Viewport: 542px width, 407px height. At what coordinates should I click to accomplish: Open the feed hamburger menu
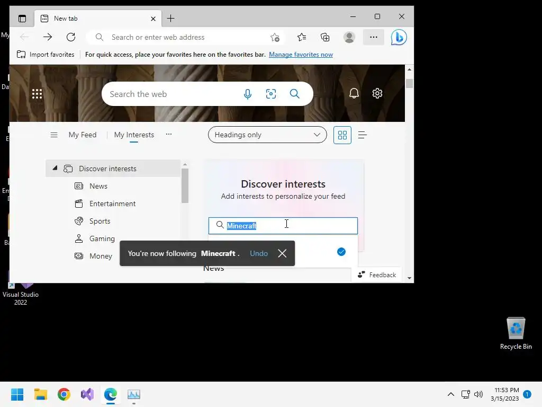click(54, 135)
